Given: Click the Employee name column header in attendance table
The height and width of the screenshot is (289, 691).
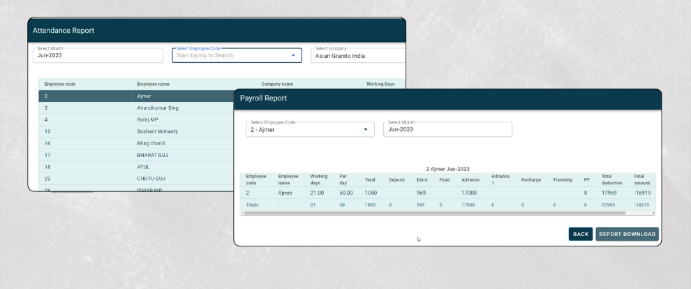Looking at the screenshot, I should click(153, 84).
